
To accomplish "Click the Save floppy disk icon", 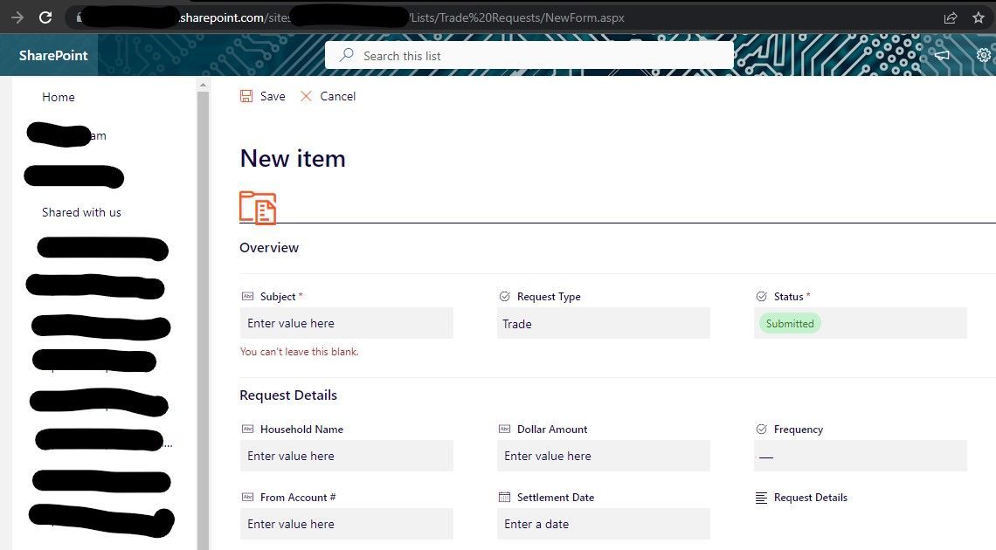I will point(246,96).
